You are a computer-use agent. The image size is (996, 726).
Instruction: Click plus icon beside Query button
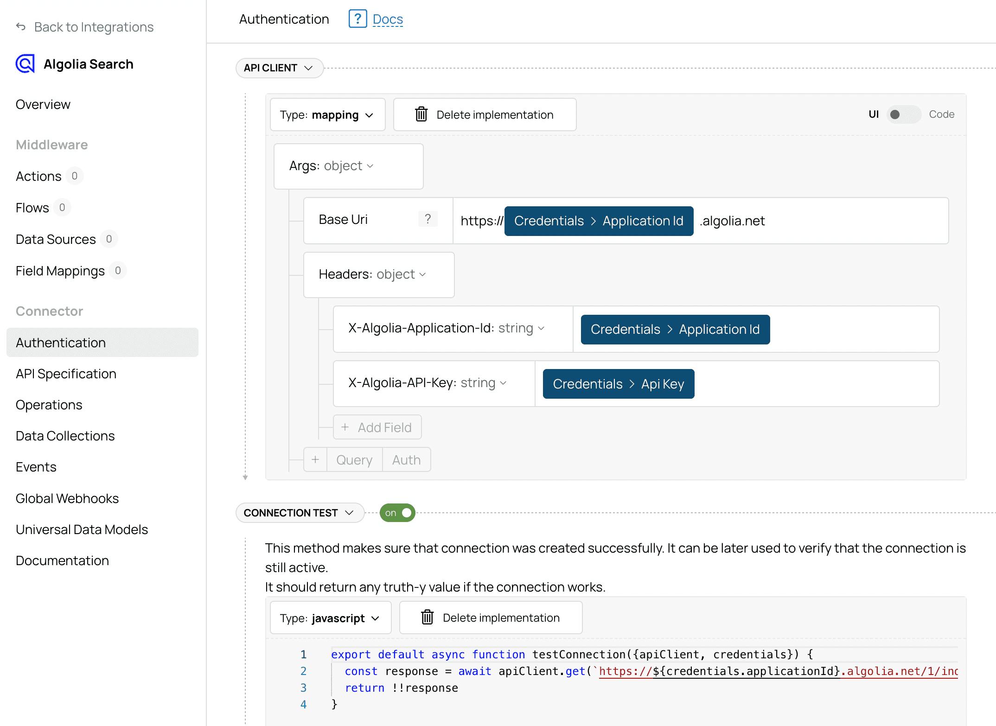[315, 460]
